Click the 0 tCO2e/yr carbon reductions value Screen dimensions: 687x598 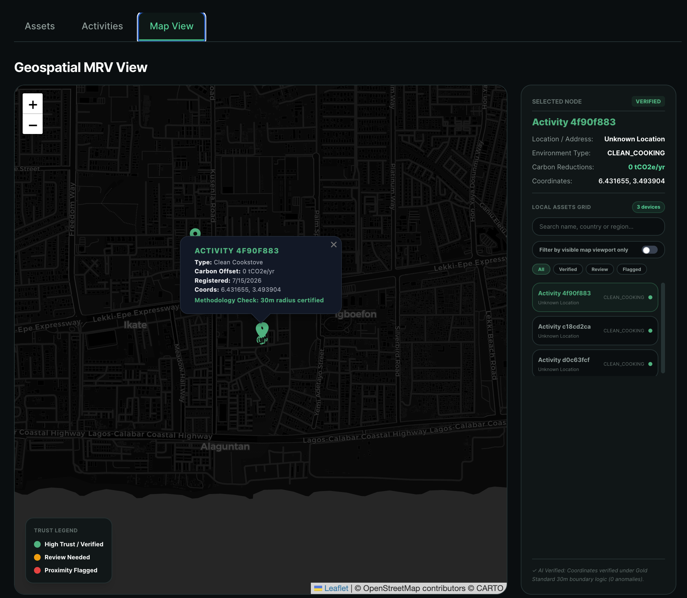646,167
